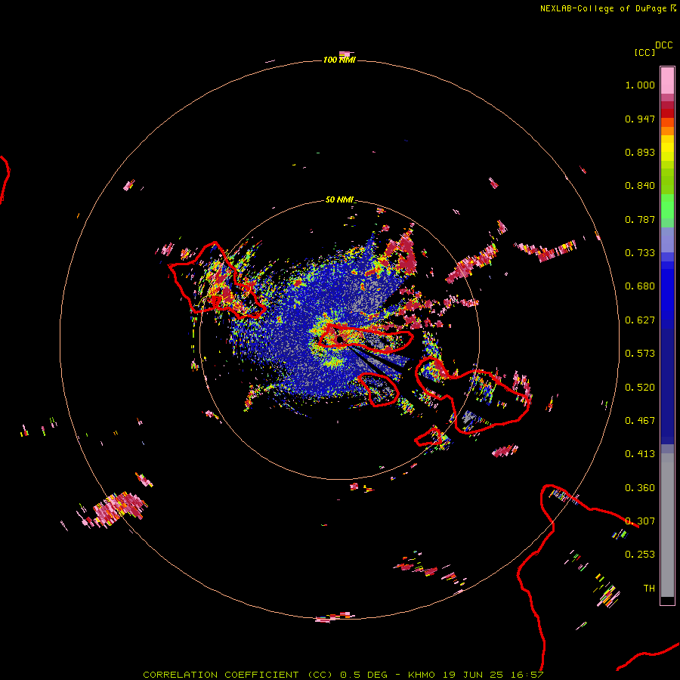Screen dimensions: 680x680
Task: Click the pink top segment of the color bar
Action: click(x=667, y=80)
